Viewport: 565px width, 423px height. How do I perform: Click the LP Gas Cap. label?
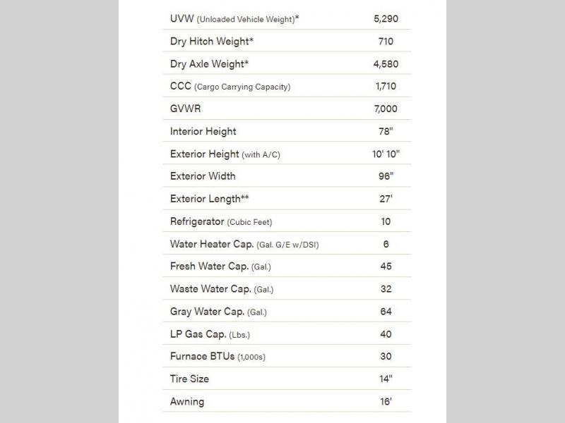[x=210, y=334]
